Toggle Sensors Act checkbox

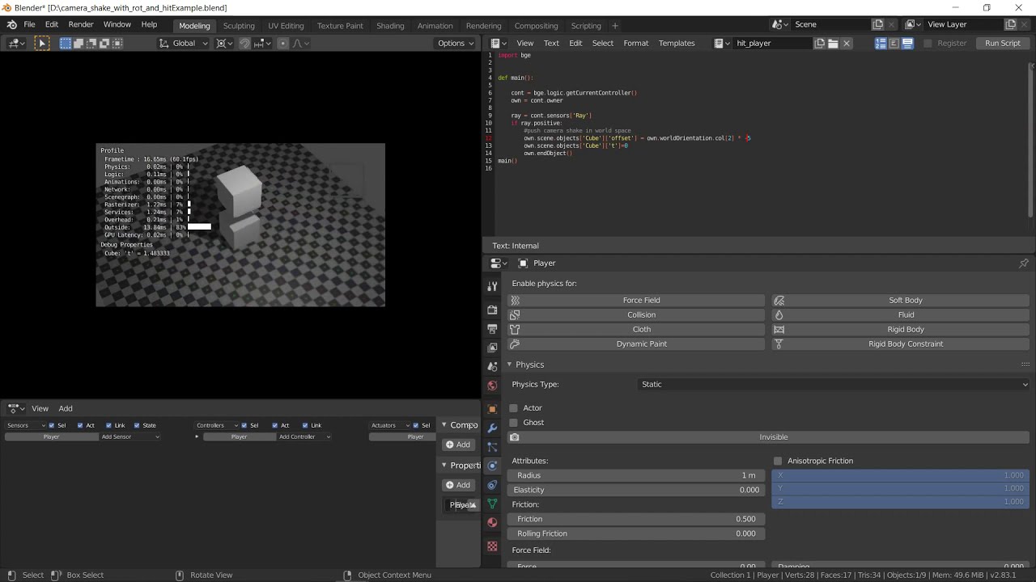coord(80,425)
